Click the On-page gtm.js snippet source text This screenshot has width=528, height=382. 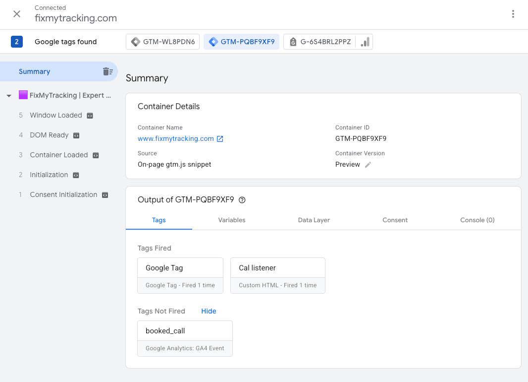pos(174,165)
